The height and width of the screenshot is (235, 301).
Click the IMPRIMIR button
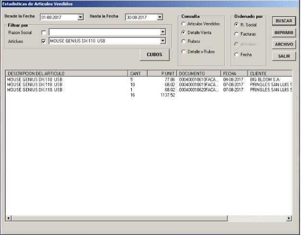284,33
